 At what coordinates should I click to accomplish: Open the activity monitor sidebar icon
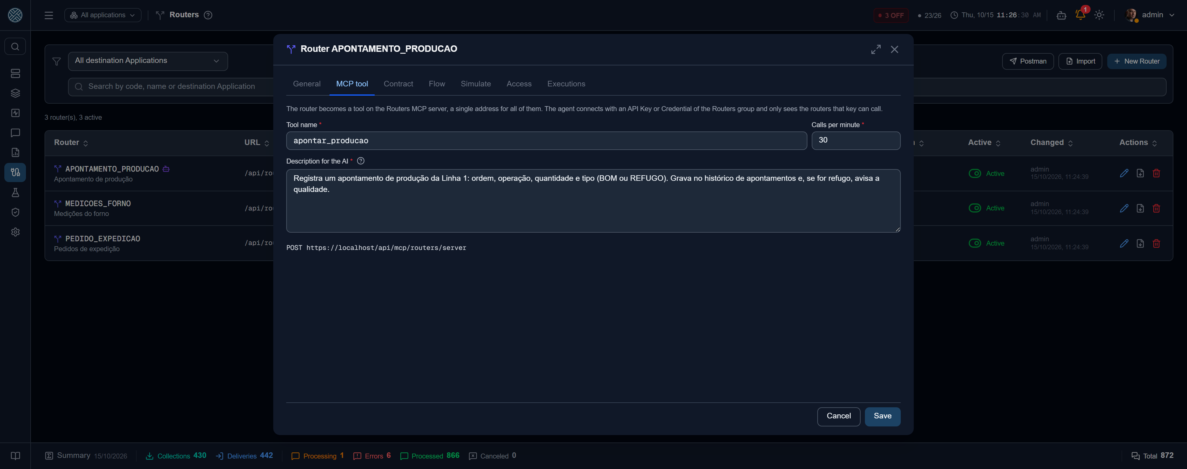15,113
